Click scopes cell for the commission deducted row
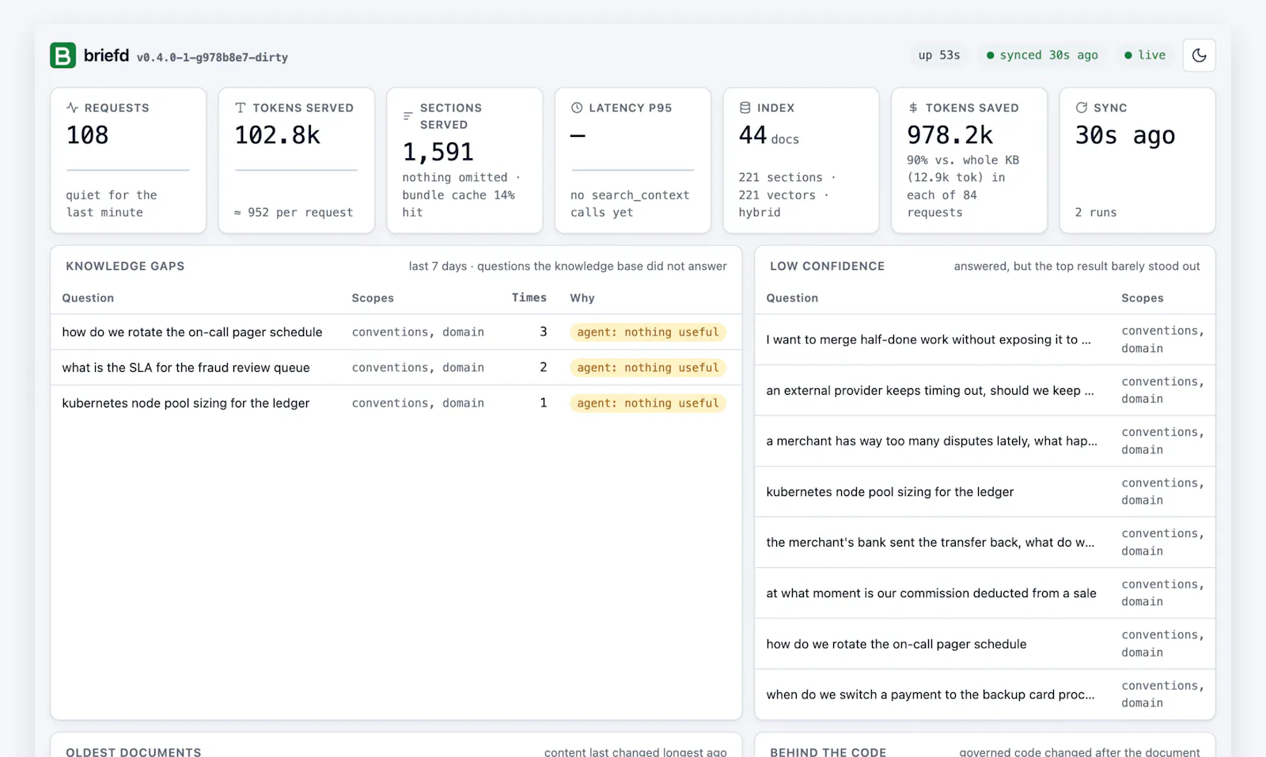 (x=1162, y=592)
